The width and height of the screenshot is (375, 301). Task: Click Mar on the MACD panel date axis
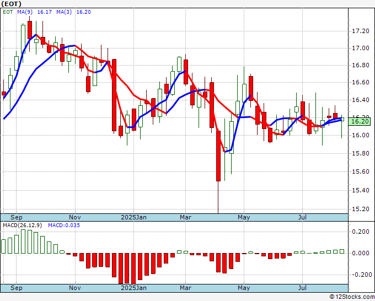[x=186, y=288]
